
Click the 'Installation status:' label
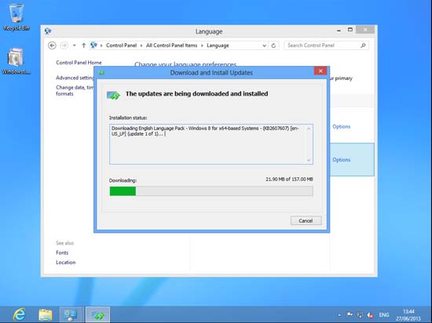click(x=128, y=118)
